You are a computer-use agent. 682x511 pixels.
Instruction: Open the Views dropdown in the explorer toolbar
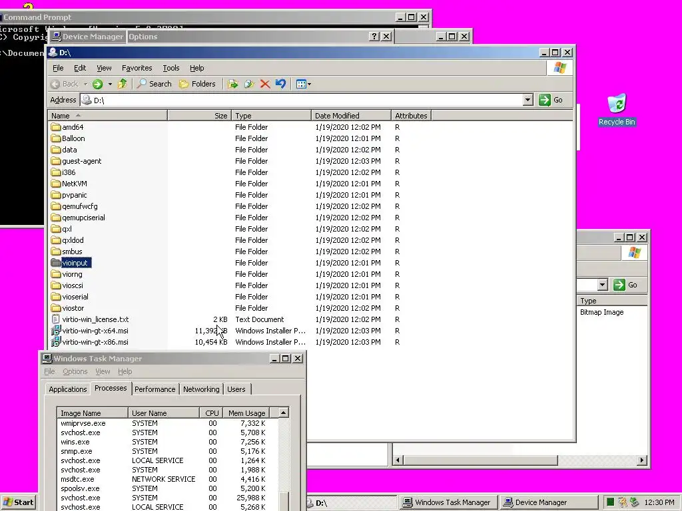coord(303,84)
